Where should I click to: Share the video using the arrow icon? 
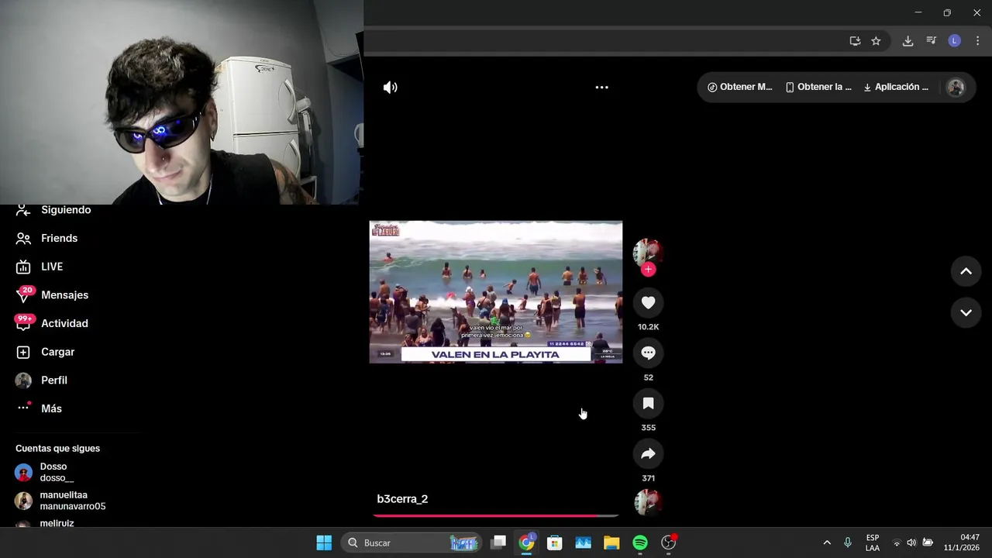(x=649, y=454)
